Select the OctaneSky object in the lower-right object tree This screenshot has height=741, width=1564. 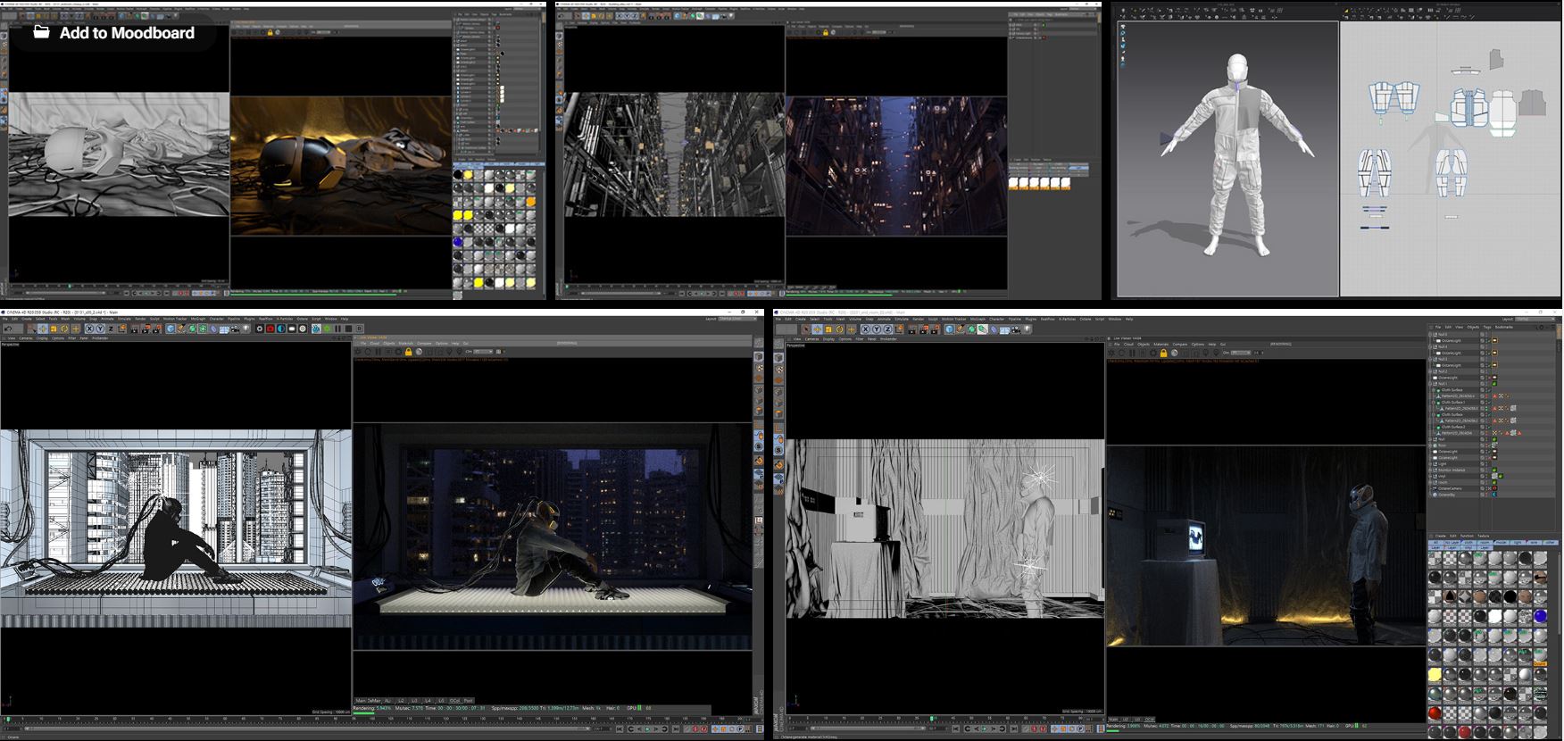(1447, 495)
